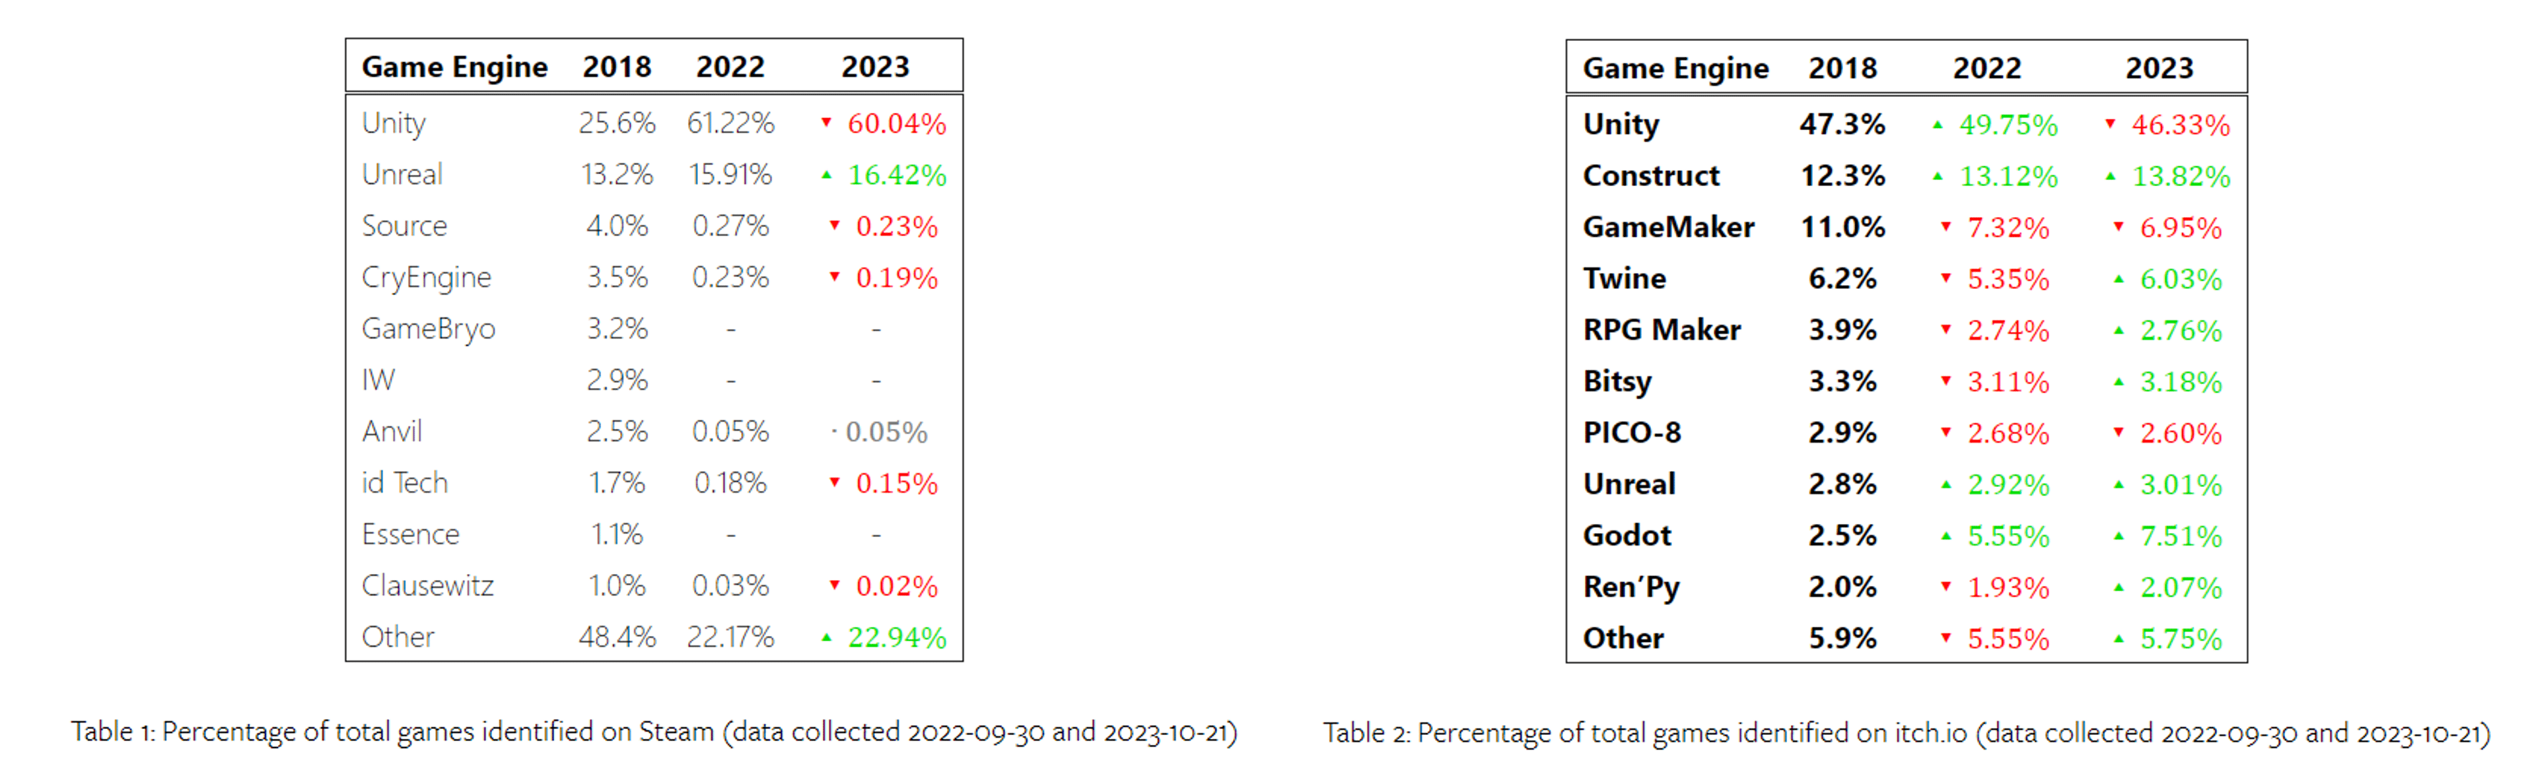Select the CryEngine row label

(426, 278)
